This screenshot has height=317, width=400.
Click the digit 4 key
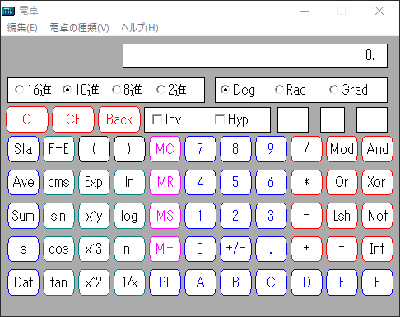coord(200,182)
